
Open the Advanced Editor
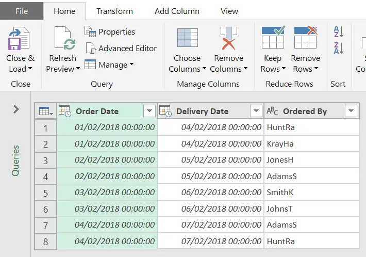tap(121, 48)
